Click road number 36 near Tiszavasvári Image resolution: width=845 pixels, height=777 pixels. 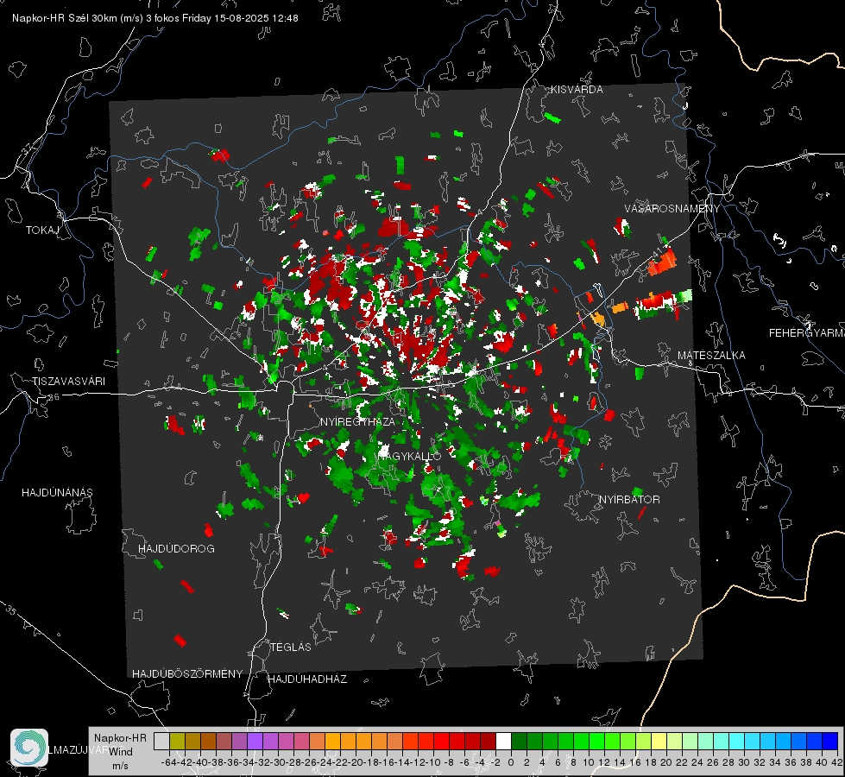pyautogui.click(x=54, y=397)
